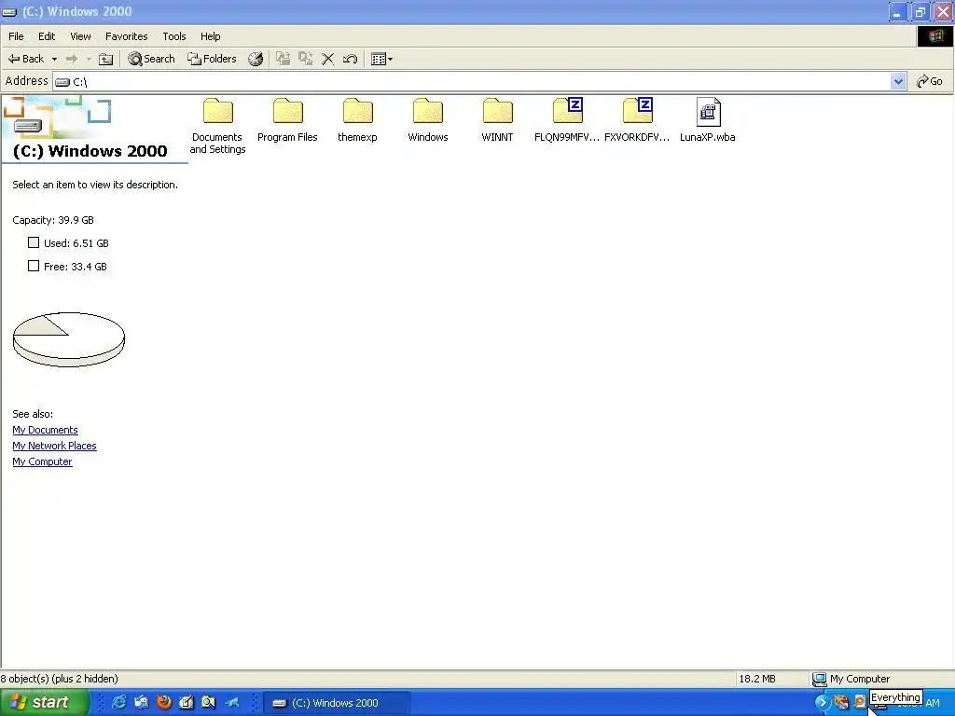Click the Everything search tray icon
Screen dimensions: 955x716
tap(859, 703)
